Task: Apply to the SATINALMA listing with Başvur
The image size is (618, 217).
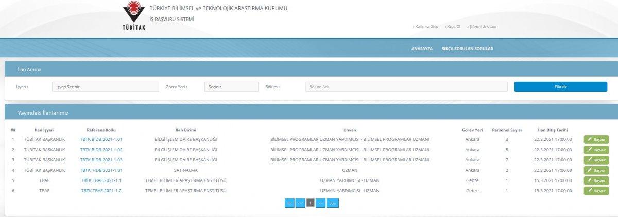Action: [x=596, y=170]
